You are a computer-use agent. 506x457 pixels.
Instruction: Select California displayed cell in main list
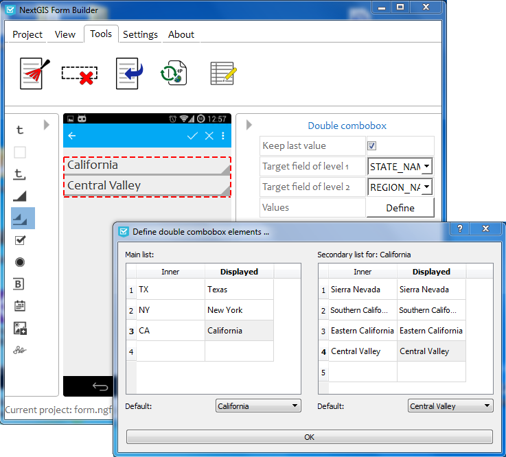[x=239, y=331]
